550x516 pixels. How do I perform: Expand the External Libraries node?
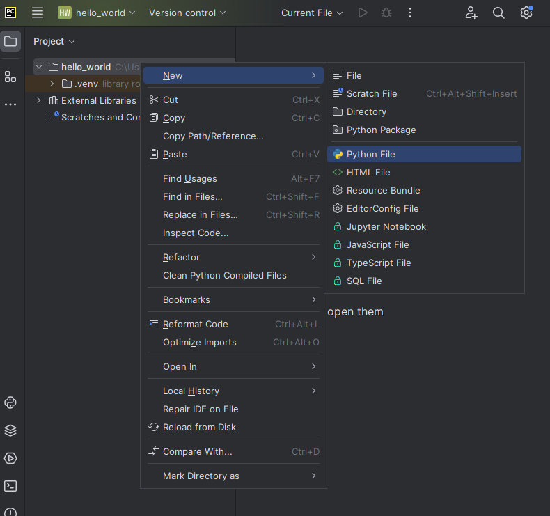coord(39,100)
